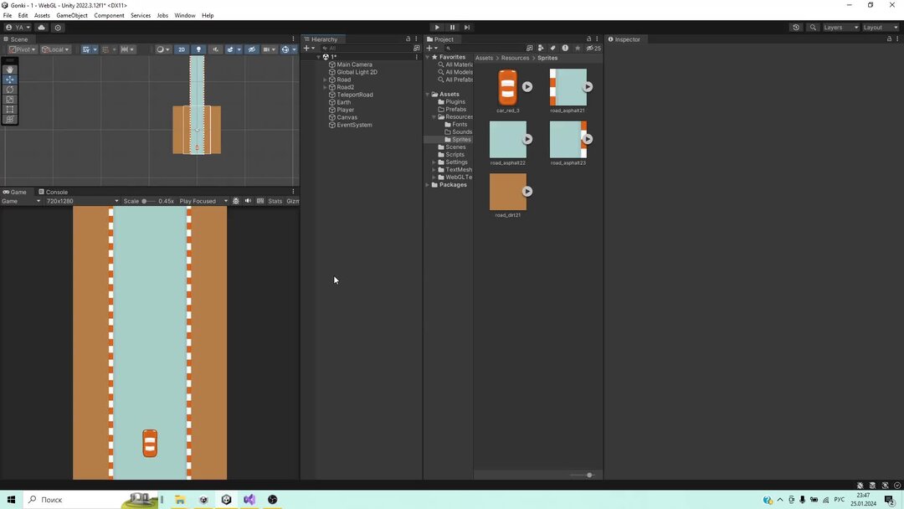Toggle Game view mute audio
The width and height of the screenshot is (904, 509).
click(248, 201)
